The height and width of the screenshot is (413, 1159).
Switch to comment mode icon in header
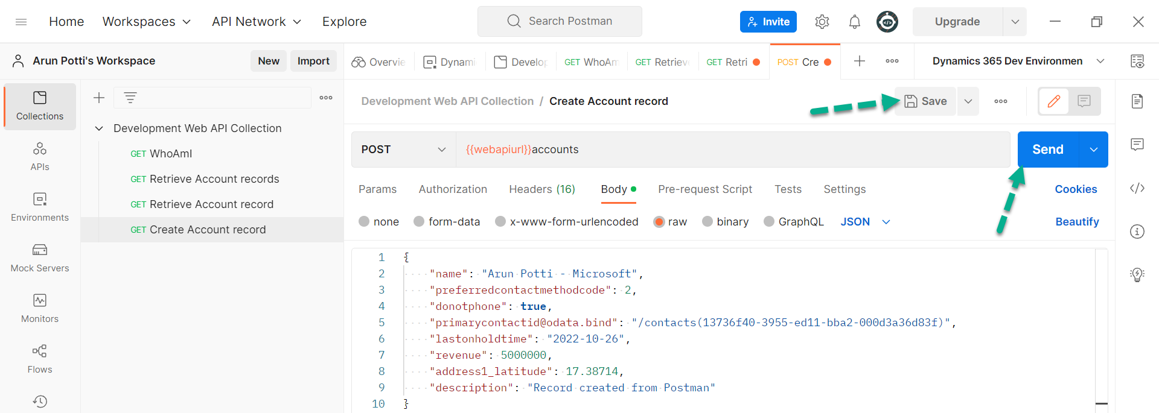pyautogui.click(x=1084, y=101)
